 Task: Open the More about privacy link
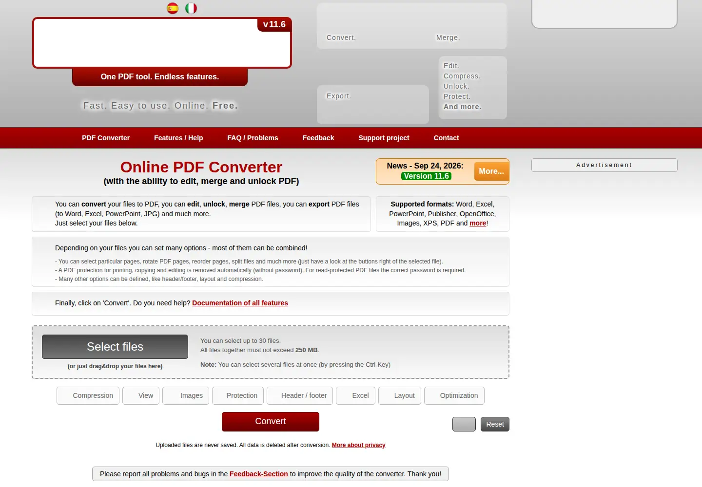[358, 445]
